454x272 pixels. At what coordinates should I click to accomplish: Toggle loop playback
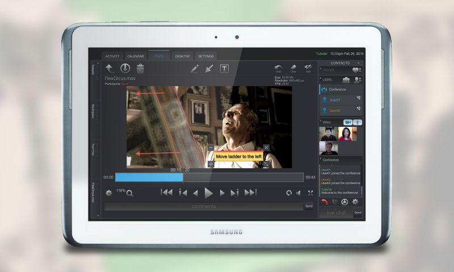[289, 193]
